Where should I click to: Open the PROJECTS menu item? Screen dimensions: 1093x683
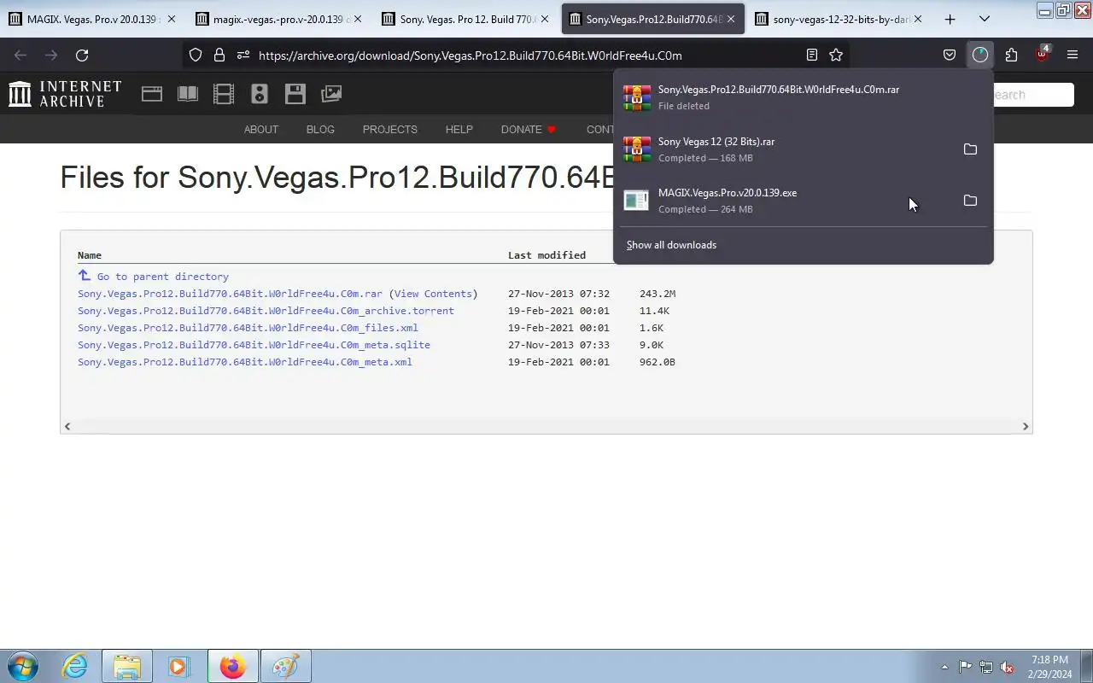(389, 130)
